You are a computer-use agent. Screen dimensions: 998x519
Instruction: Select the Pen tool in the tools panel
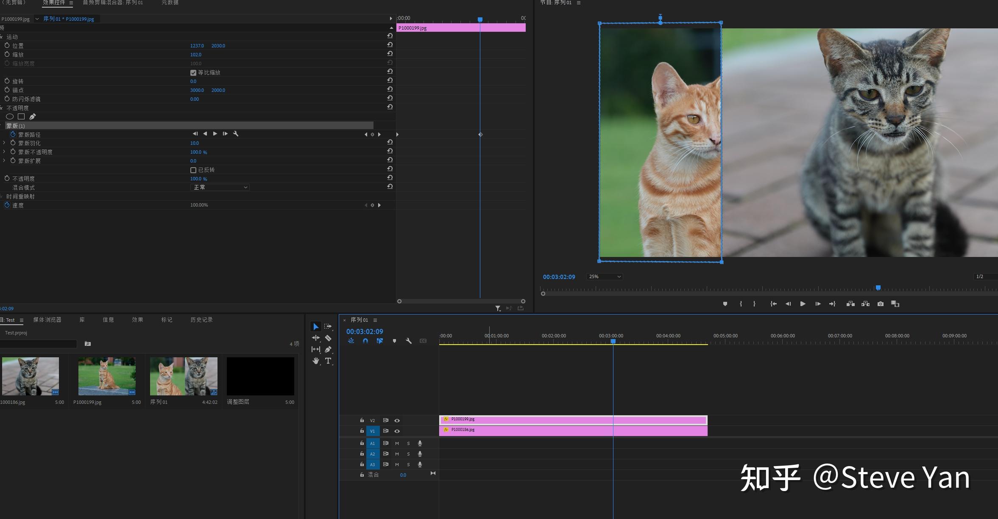tap(328, 349)
